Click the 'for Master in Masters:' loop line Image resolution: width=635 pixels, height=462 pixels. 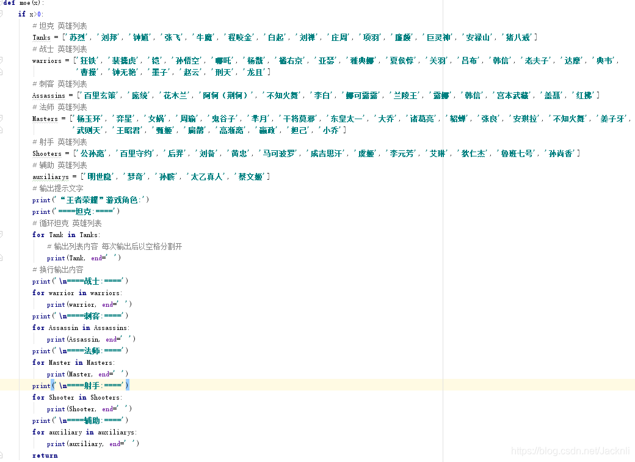[74, 363]
